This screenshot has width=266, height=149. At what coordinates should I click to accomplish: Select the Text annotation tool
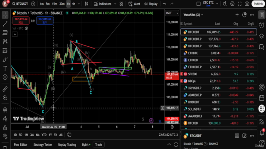(5, 68)
